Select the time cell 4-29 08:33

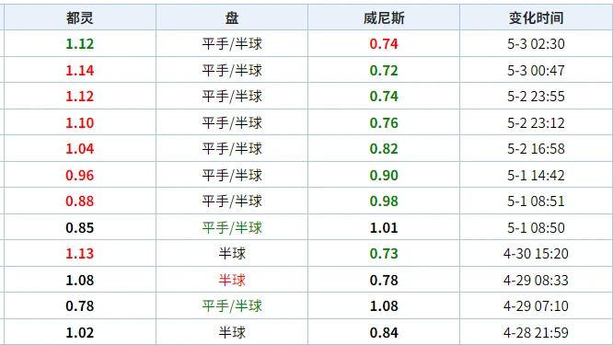(536, 280)
